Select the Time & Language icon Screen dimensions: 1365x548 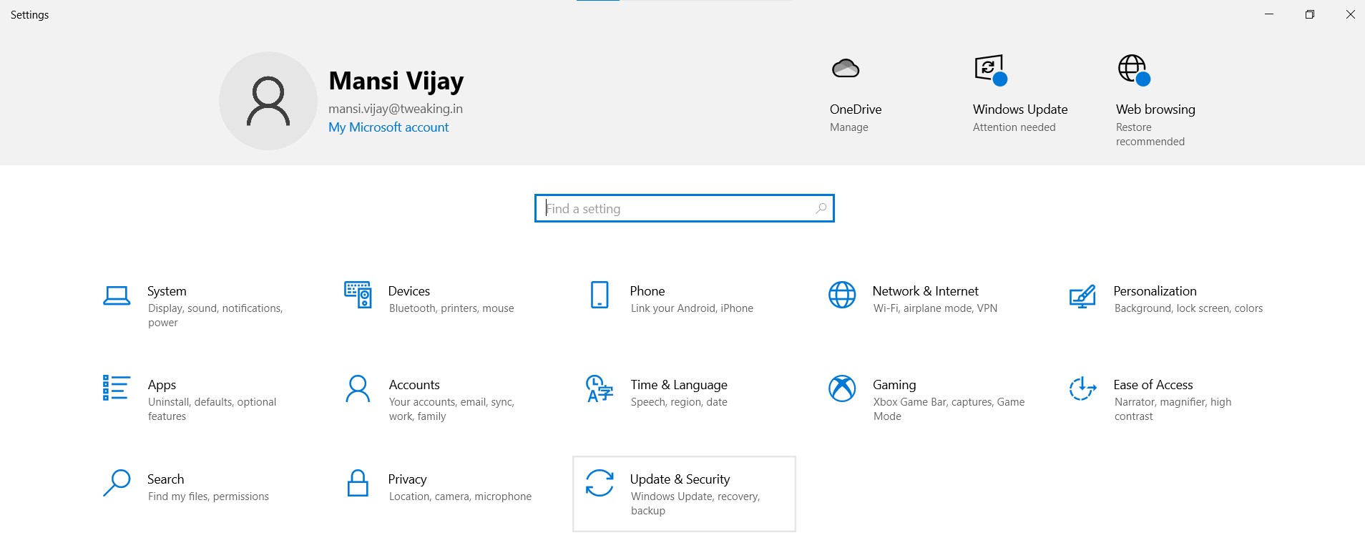click(600, 388)
